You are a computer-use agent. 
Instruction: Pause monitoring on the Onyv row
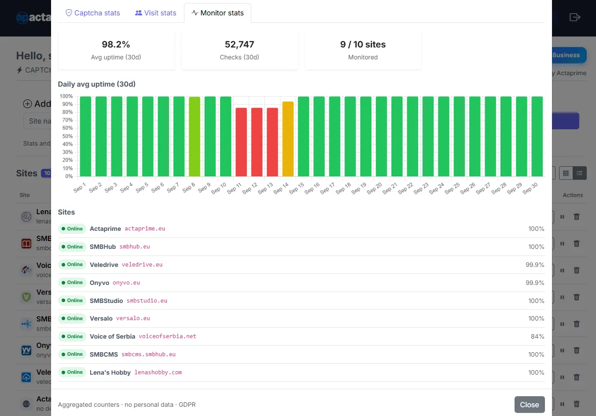click(562, 350)
